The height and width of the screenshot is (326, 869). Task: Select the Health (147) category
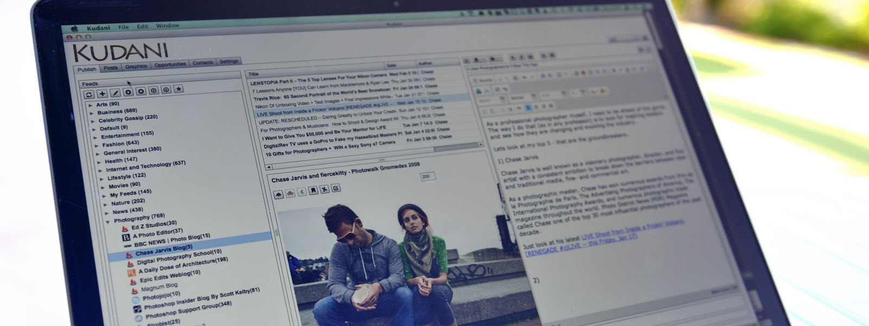[121, 160]
